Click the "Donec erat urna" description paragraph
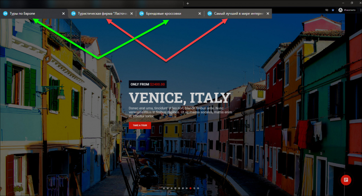The width and height of the screenshot is (362, 196). (x=180, y=112)
